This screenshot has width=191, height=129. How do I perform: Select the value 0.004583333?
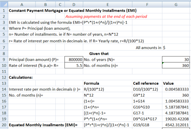click(x=176, y=89)
